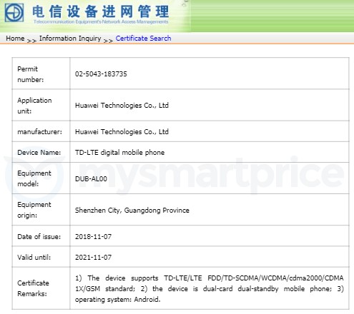Select issue date 2018-11-07
This screenshot has width=354, height=314.
(93, 236)
